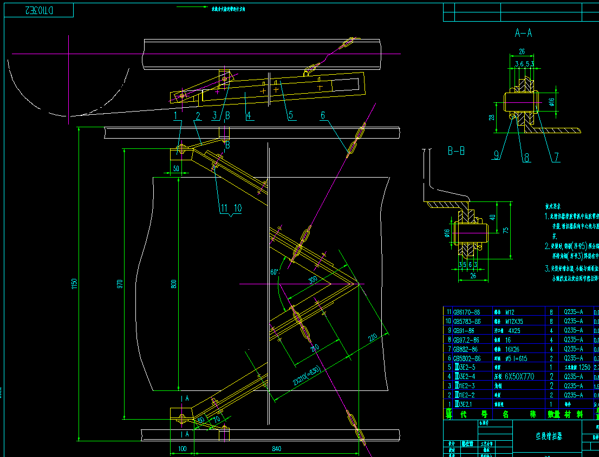Click the 60° angle dimension

tap(274, 272)
